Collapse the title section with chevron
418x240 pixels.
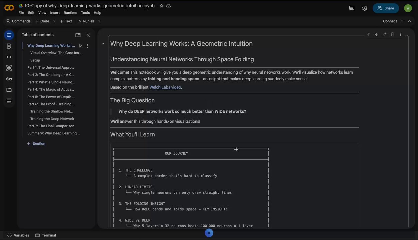click(x=103, y=44)
